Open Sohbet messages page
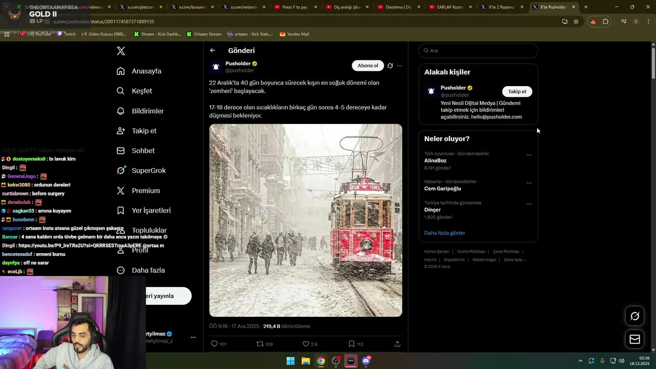Screen dimensions: 656x369 coord(135,151)
